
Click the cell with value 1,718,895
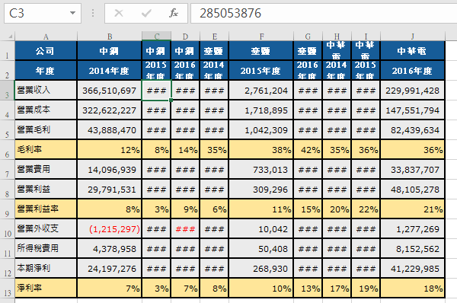[260, 110]
